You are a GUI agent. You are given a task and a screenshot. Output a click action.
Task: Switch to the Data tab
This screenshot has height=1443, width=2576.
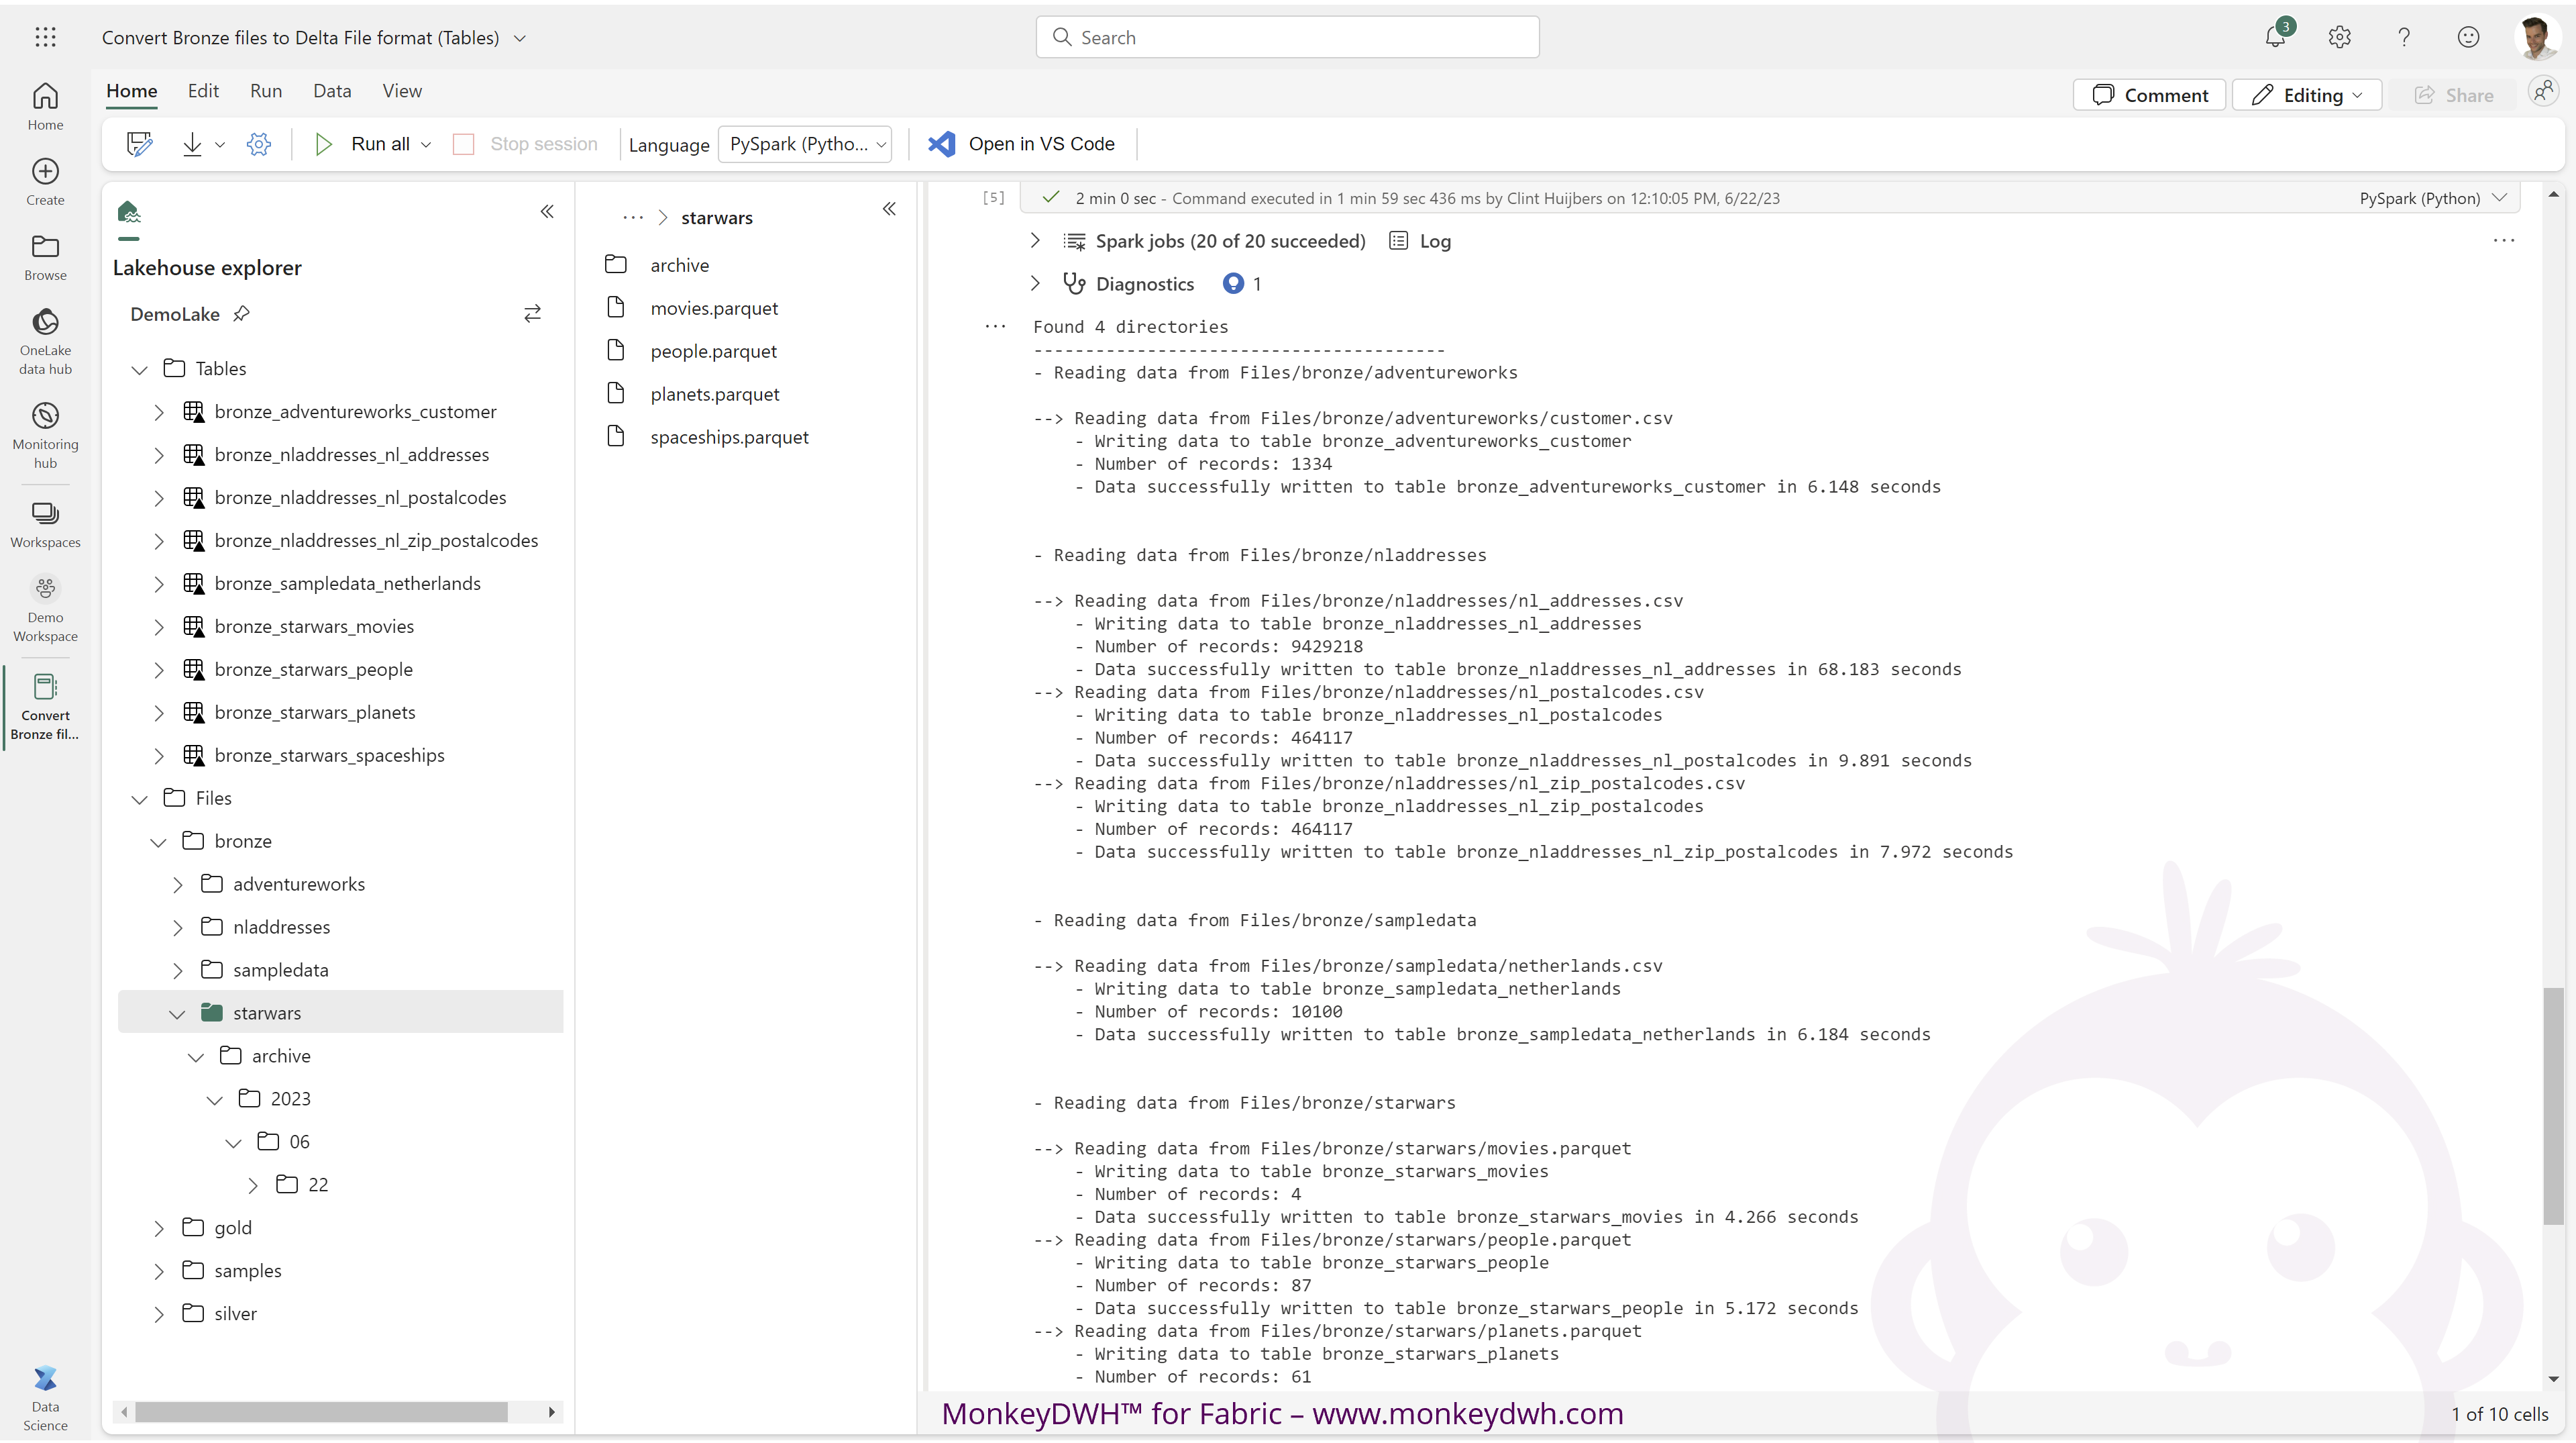click(332, 91)
